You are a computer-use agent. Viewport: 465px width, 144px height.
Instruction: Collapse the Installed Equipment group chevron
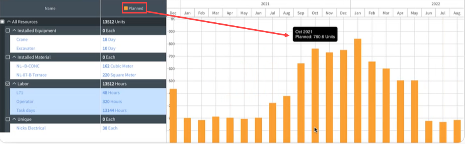click(x=14, y=30)
